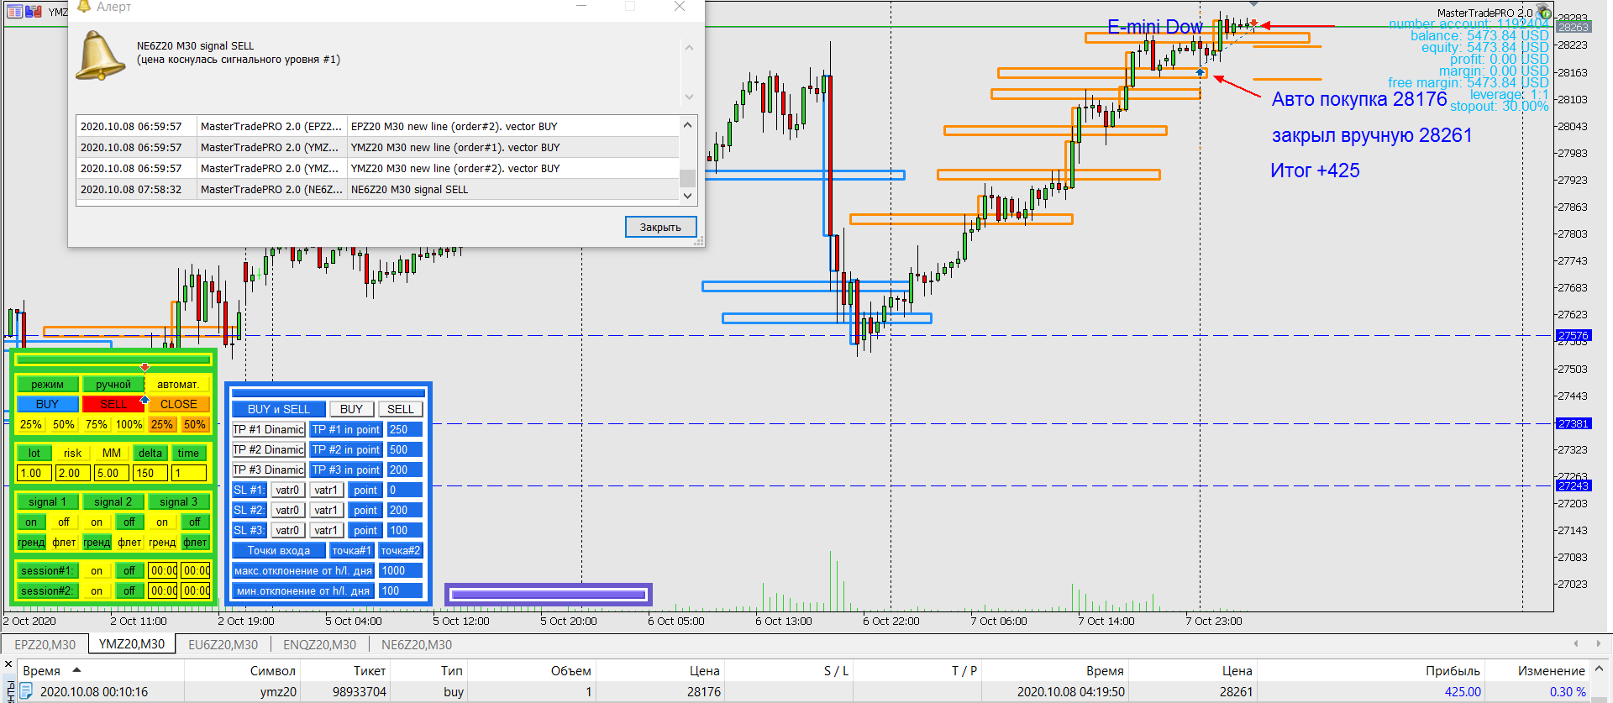Click the режим label button

(x=48, y=384)
